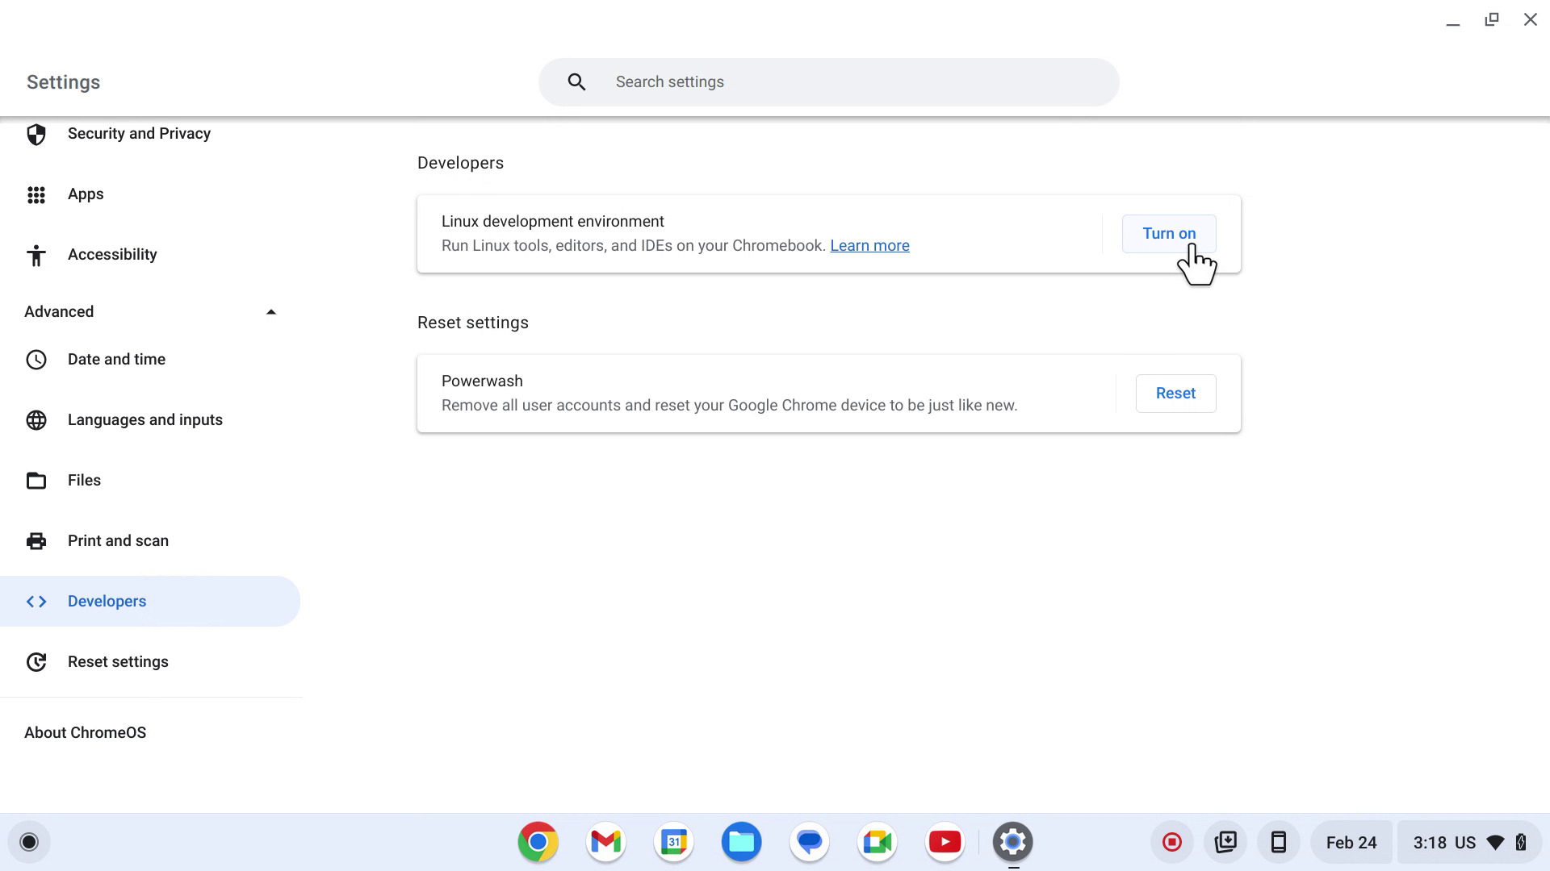Image resolution: width=1550 pixels, height=871 pixels.
Task: Open About ChromeOS page
Action: 86,733
